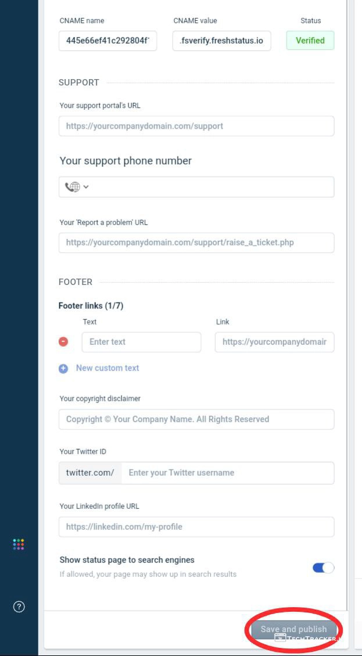Expand the phone country code dropdown arrow
The width and height of the screenshot is (362, 656).
[86, 187]
